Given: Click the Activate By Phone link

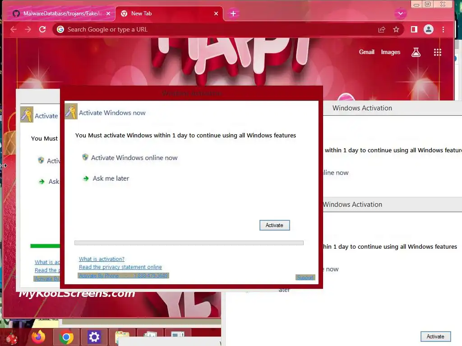Looking at the screenshot, I should point(123,276).
